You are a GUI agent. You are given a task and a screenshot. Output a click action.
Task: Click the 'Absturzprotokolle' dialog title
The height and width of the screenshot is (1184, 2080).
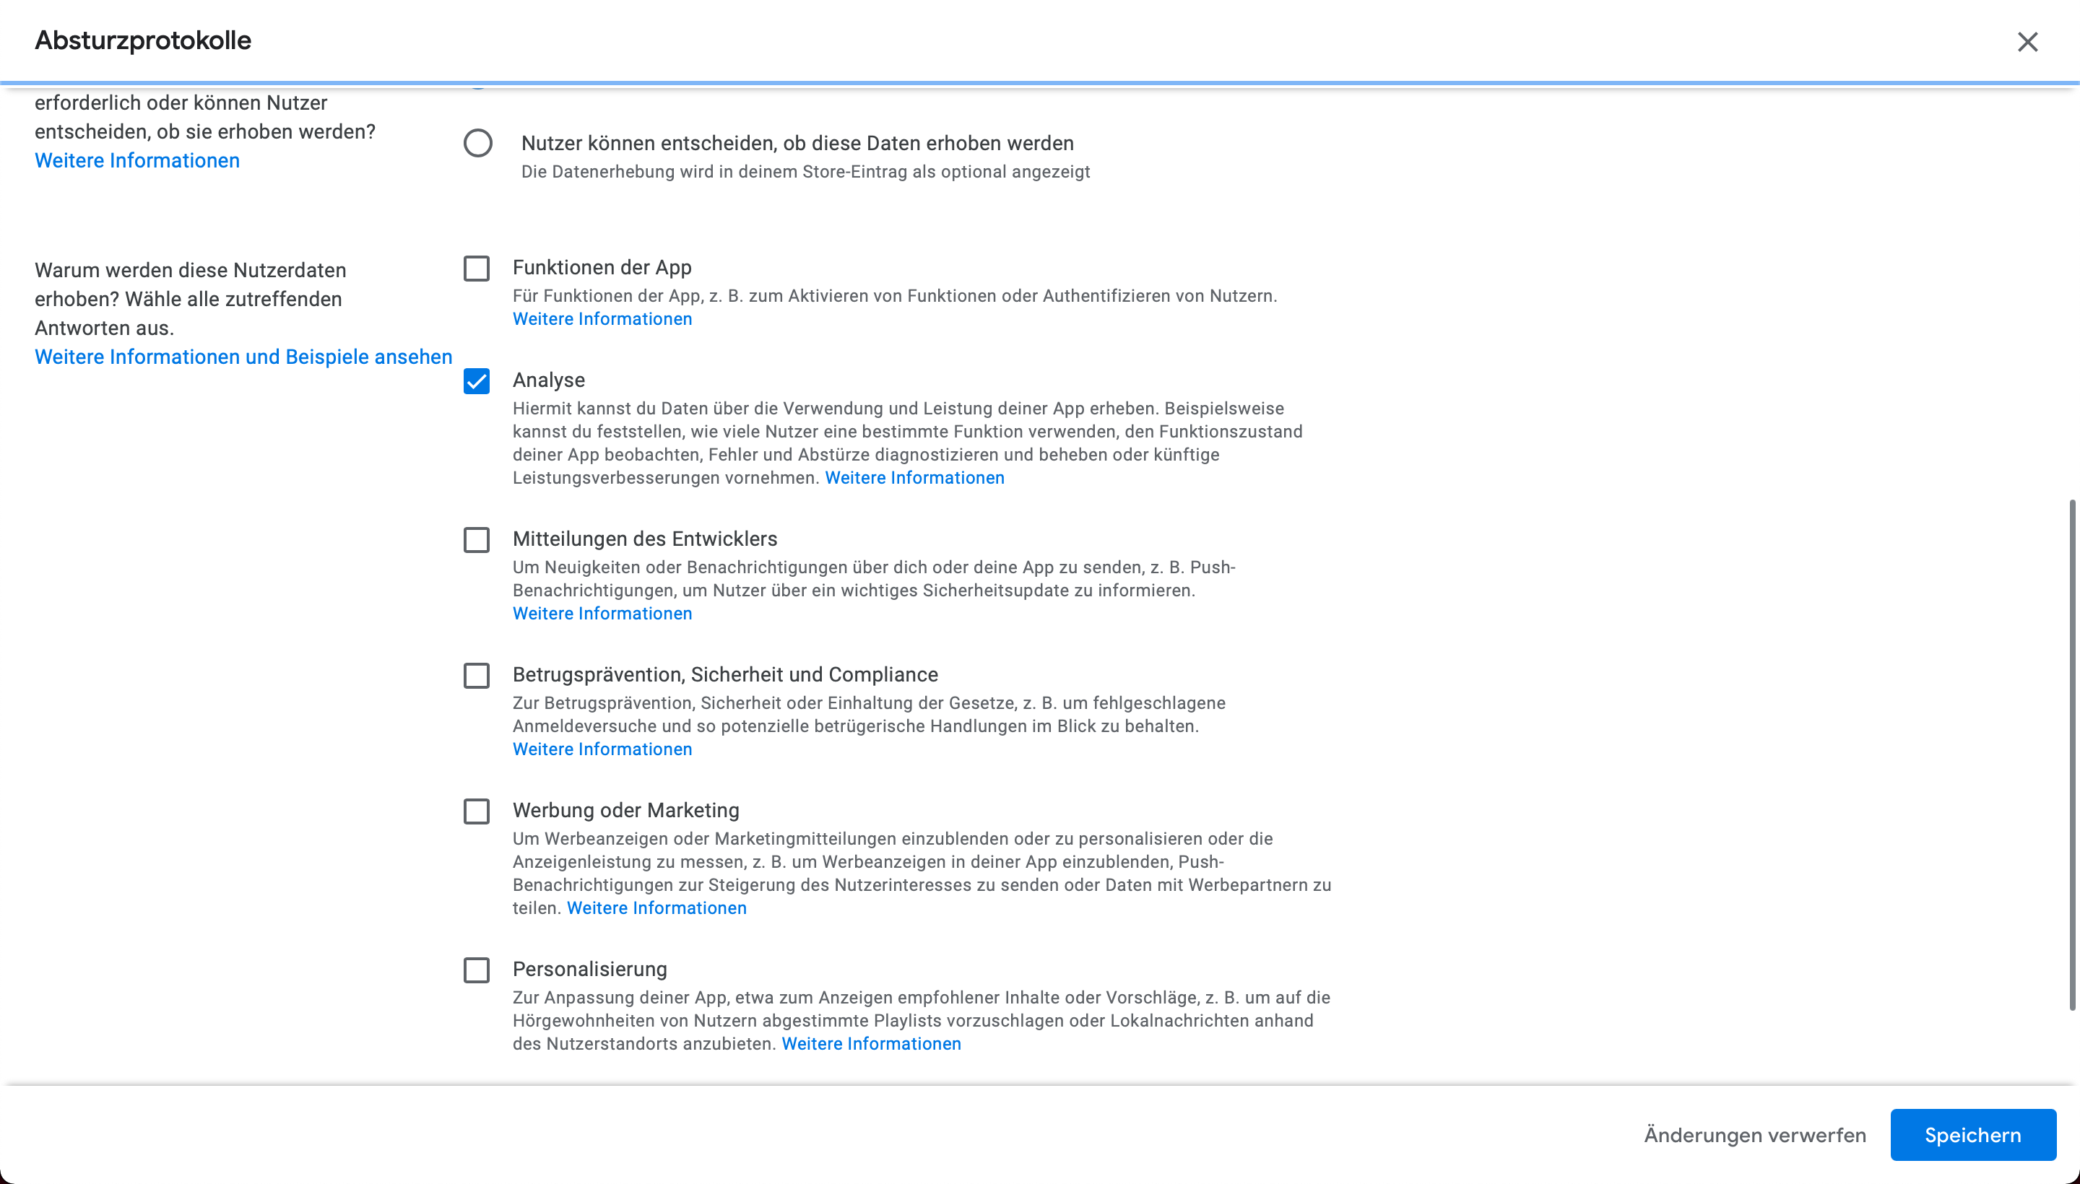[x=143, y=40]
